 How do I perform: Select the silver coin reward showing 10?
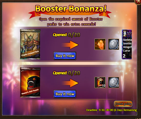click(x=114, y=83)
